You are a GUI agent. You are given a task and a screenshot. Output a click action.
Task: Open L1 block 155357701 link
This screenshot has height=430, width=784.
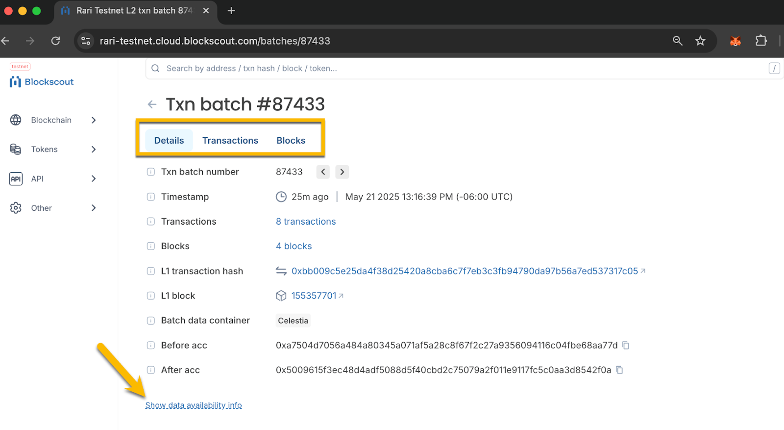coord(314,296)
